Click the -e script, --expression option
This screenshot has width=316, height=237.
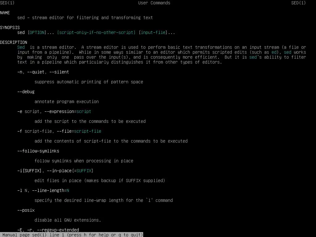[54, 111]
